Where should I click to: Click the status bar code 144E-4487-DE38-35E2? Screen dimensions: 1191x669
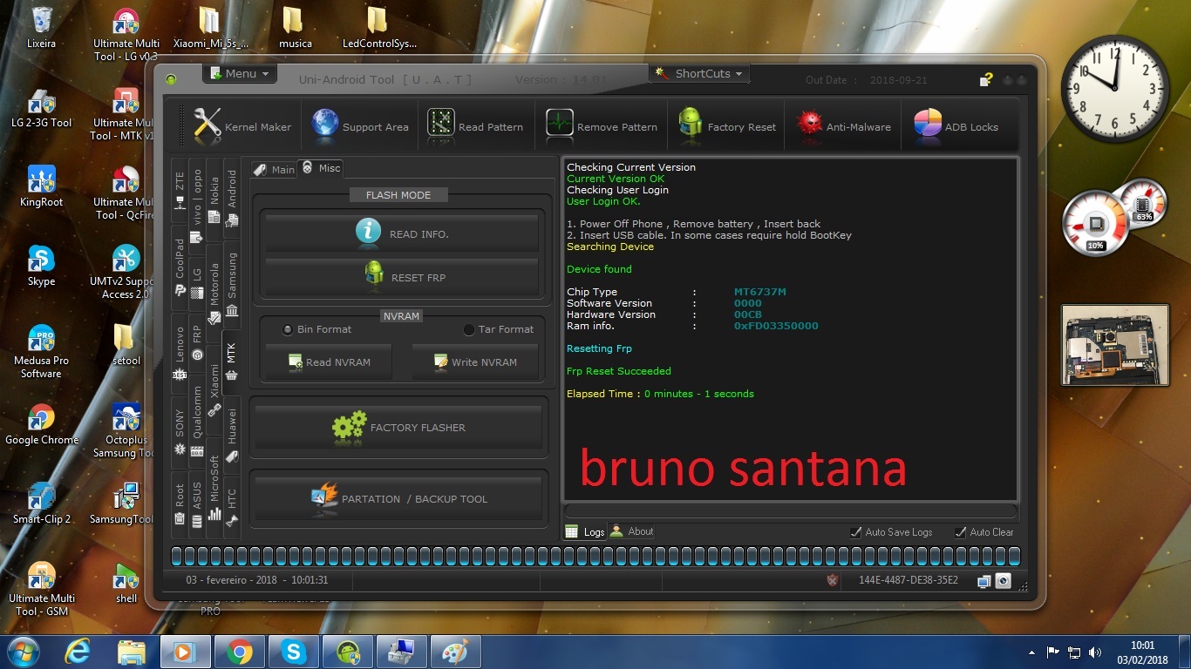908,580
